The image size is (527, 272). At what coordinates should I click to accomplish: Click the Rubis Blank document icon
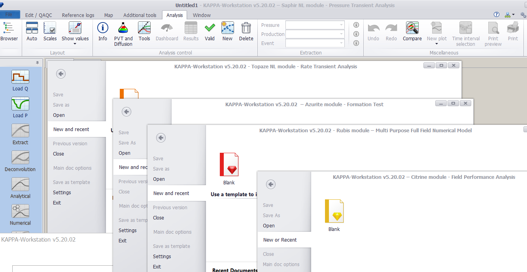(x=229, y=165)
